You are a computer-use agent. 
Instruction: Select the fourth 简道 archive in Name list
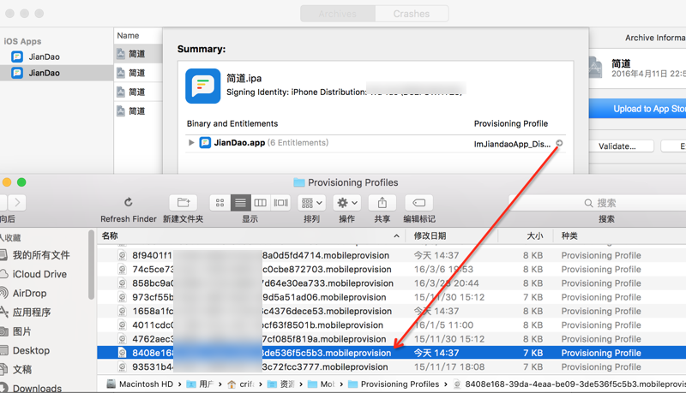coord(138,111)
